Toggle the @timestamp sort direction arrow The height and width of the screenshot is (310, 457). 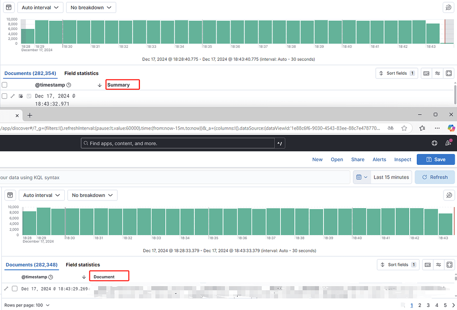coord(84,276)
